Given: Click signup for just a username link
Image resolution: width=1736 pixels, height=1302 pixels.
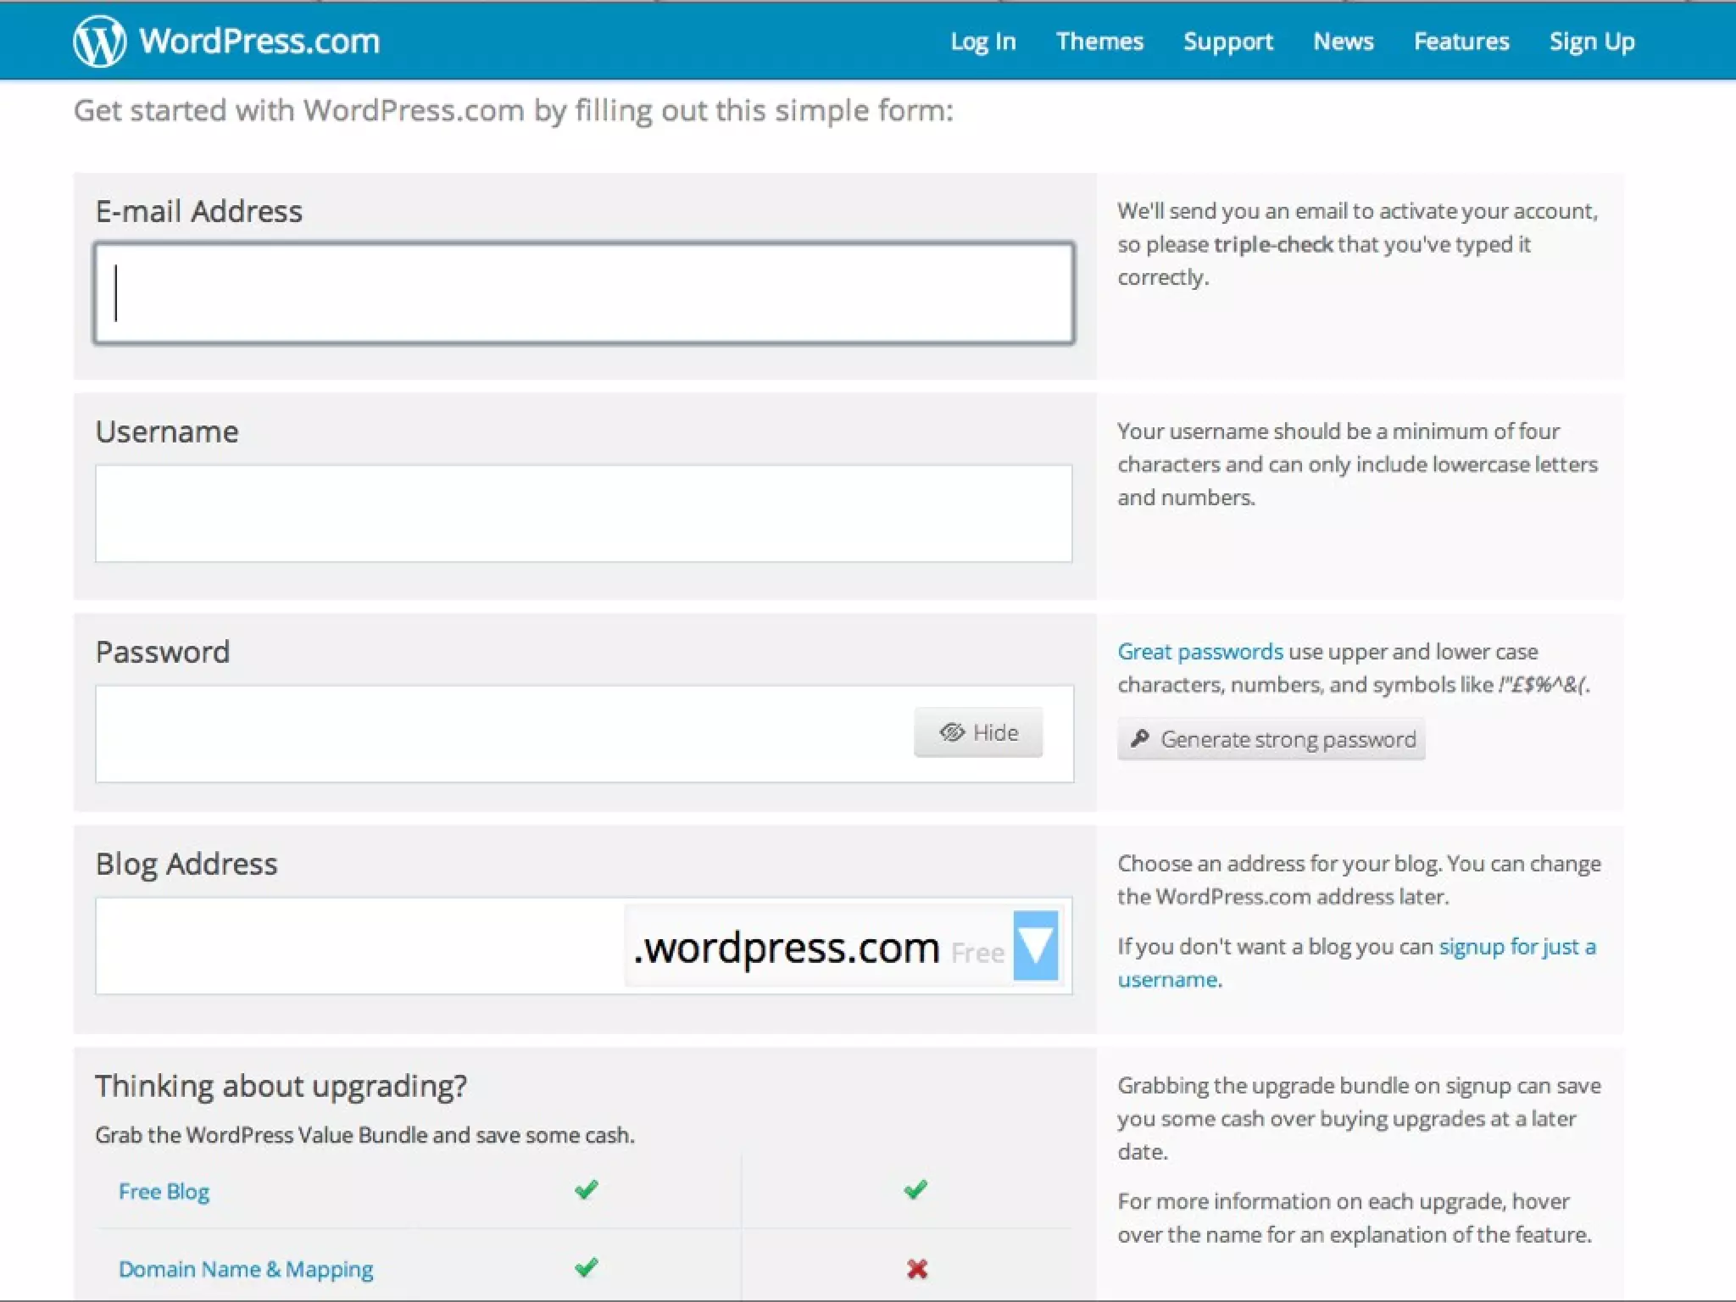Looking at the screenshot, I should [x=1516, y=947].
